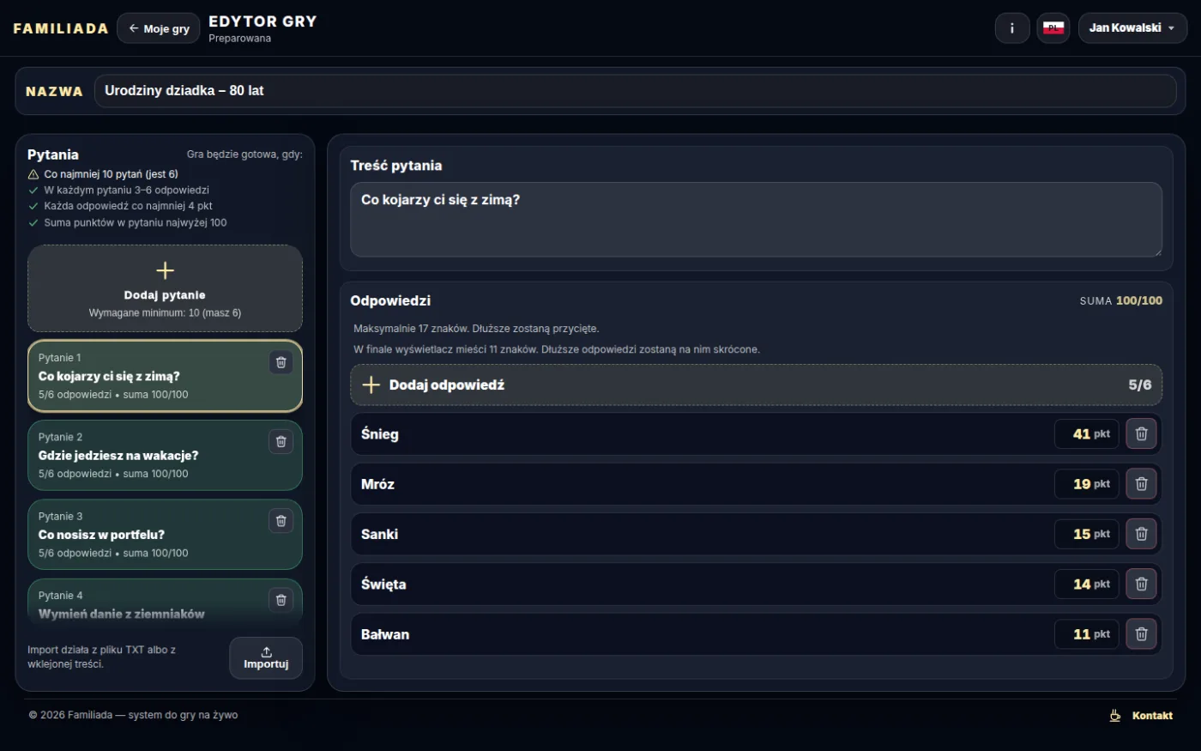
Task: Click the Bałwan answer text
Action: coord(385,634)
